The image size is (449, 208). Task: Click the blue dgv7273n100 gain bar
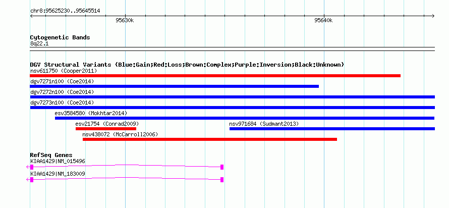coord(232,108)
